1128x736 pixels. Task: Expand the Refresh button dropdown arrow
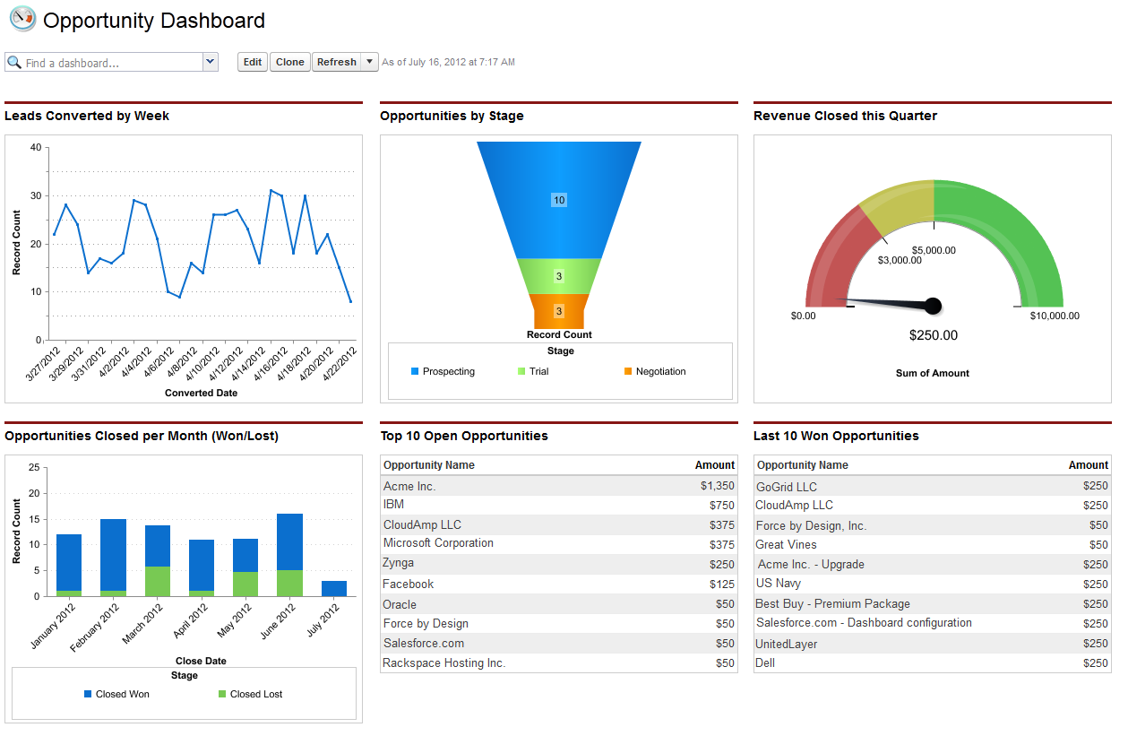[371, 62]
